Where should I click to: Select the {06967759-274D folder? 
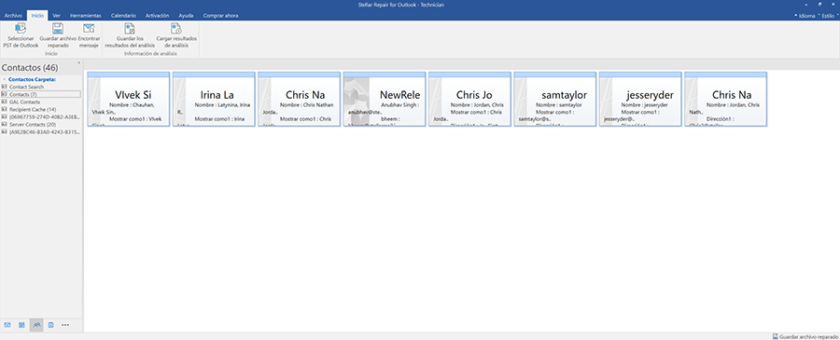click(x=41, y=116)
